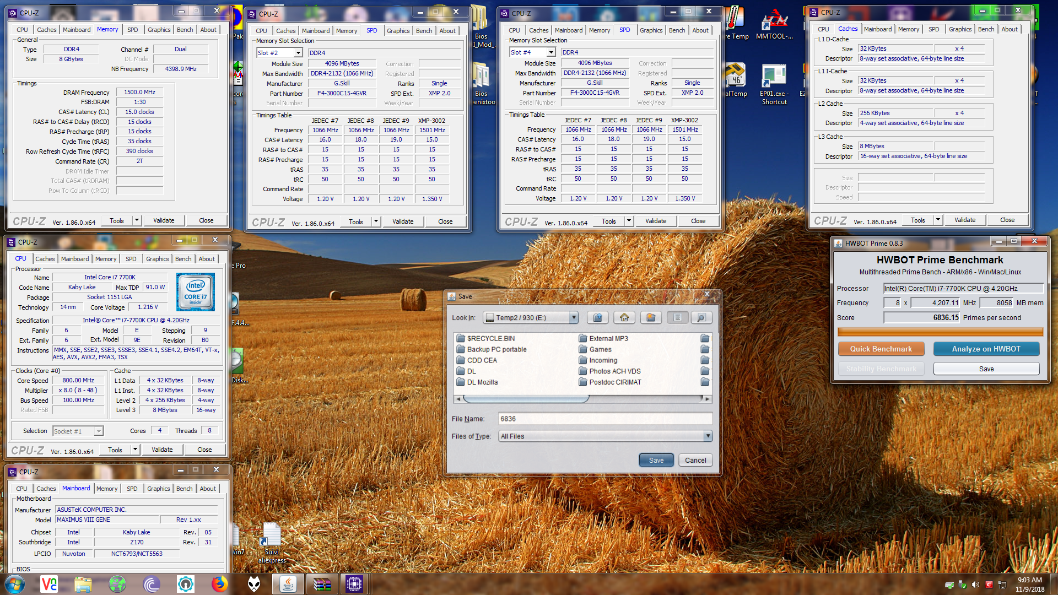Select the Backup PC portable folder row
Viewport: 1058px width, 595px height.
coord(491,349)
